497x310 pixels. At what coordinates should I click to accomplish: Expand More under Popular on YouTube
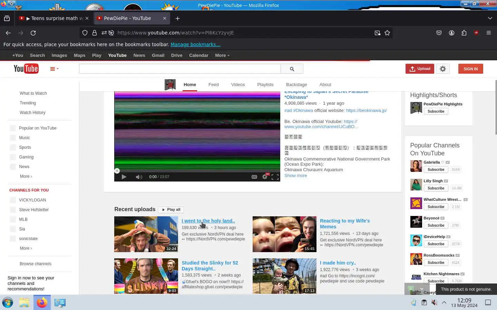pos(26,176)
